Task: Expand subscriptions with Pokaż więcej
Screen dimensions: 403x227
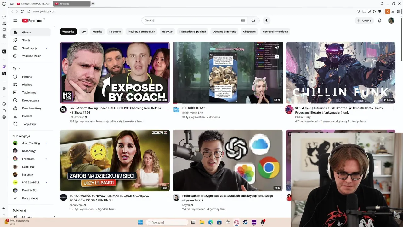Action: tap(30, 198)
